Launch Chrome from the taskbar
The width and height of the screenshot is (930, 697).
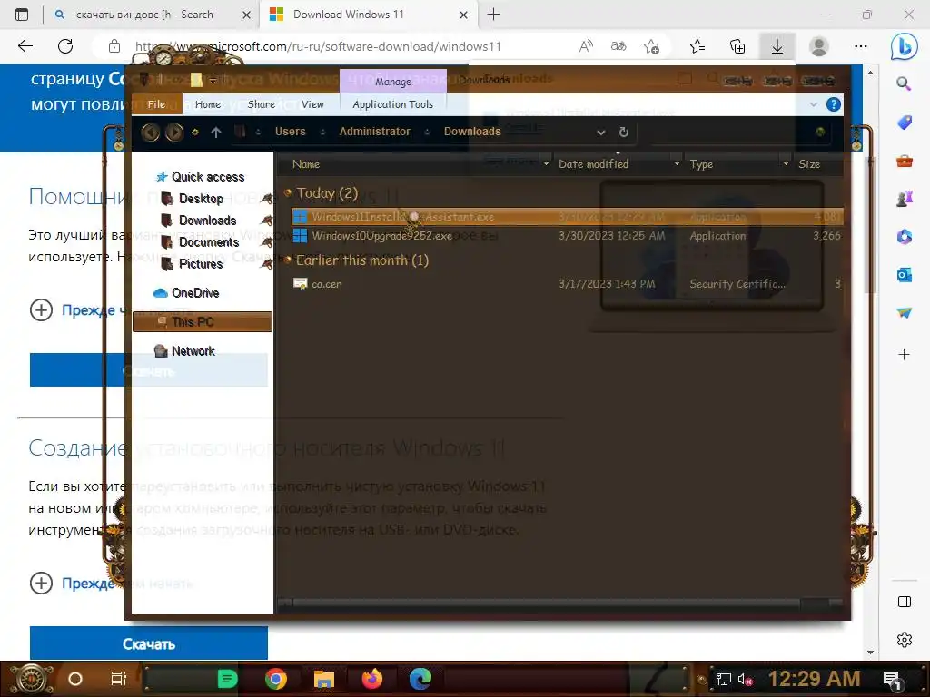coord(276,679)
